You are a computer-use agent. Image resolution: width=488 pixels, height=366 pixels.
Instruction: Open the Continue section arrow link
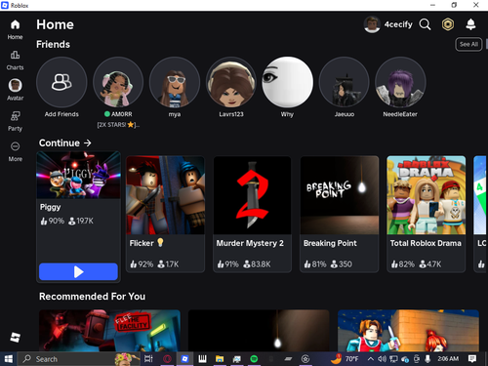tap(88, 142)
